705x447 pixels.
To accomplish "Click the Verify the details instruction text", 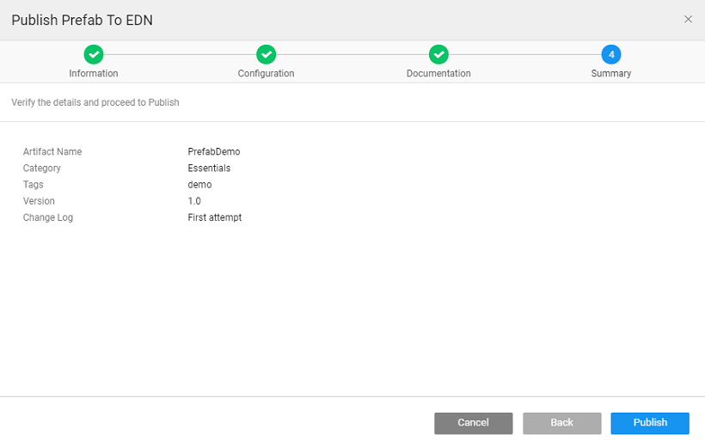I will click(x=95, y=102).
